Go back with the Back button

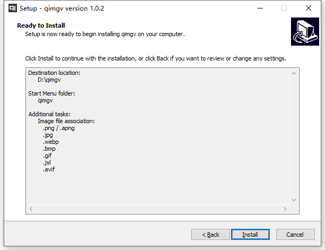[210, 235]
